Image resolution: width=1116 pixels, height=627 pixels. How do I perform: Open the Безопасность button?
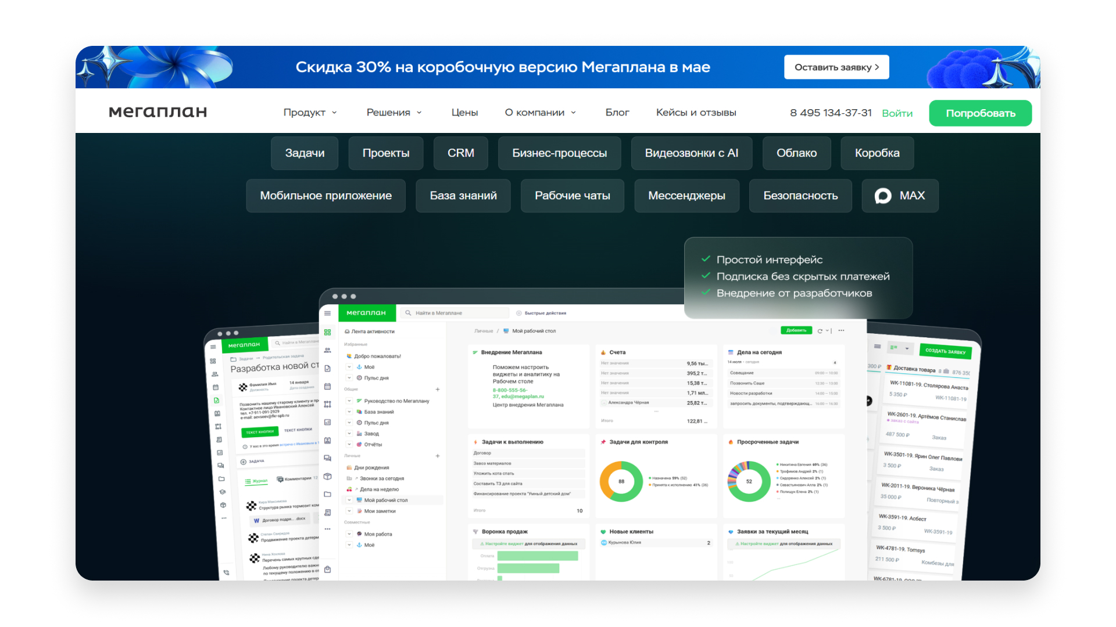click(800, 196)
